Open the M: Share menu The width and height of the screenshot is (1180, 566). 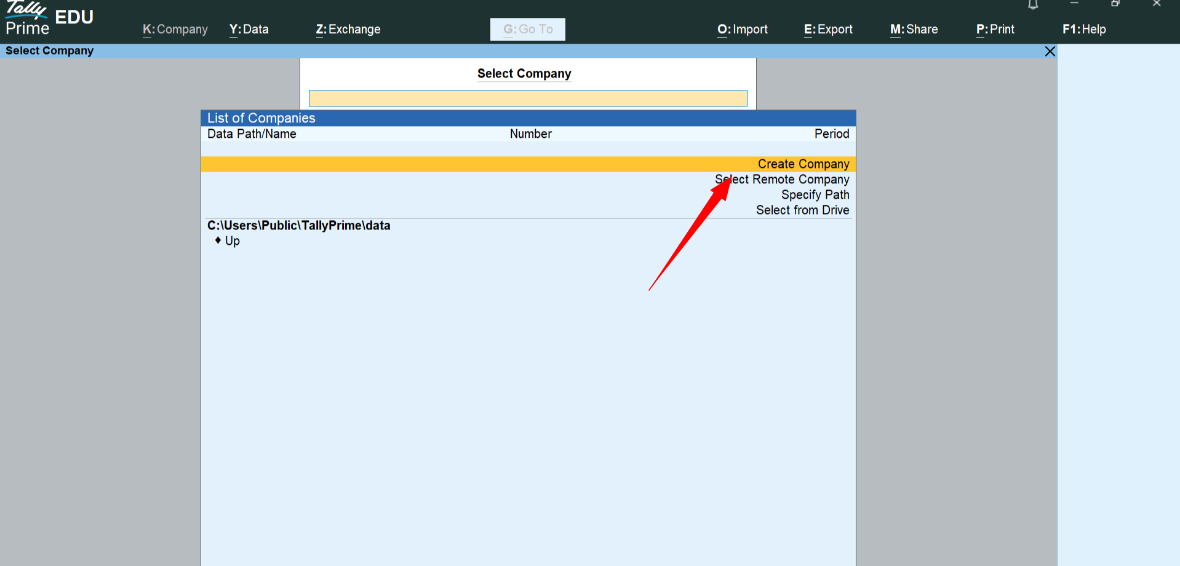point(914,30)
